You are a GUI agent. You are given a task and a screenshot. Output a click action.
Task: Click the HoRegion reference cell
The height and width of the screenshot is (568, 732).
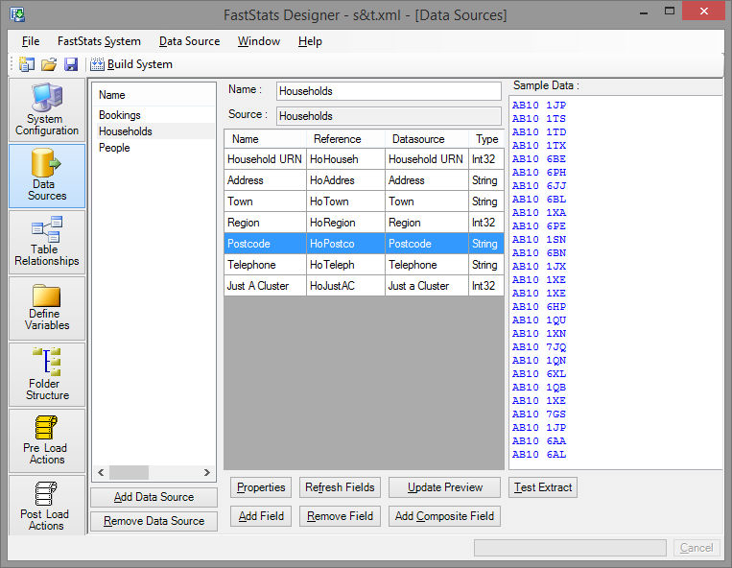click(346, 223)
